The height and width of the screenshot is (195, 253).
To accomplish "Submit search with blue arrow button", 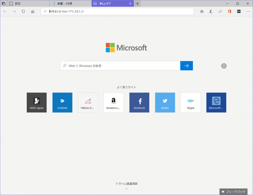I will 186,66.
